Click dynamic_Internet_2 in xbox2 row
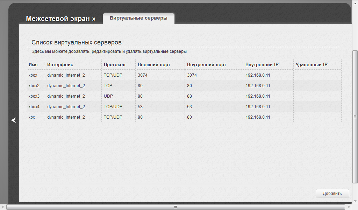 pyautogui.click(x=66, y=86)
